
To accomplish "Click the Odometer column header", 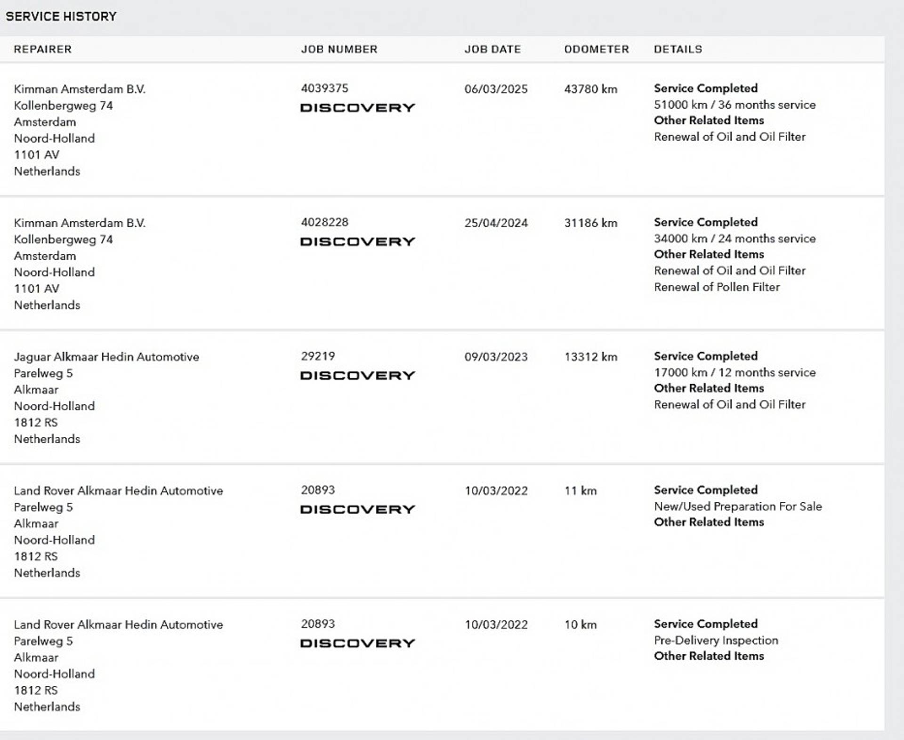I will click(597, 49).
